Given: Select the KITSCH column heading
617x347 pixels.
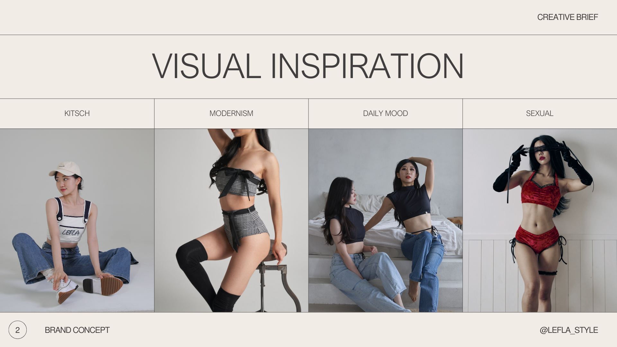Looking at the screenshot, I should coord(77,113).
